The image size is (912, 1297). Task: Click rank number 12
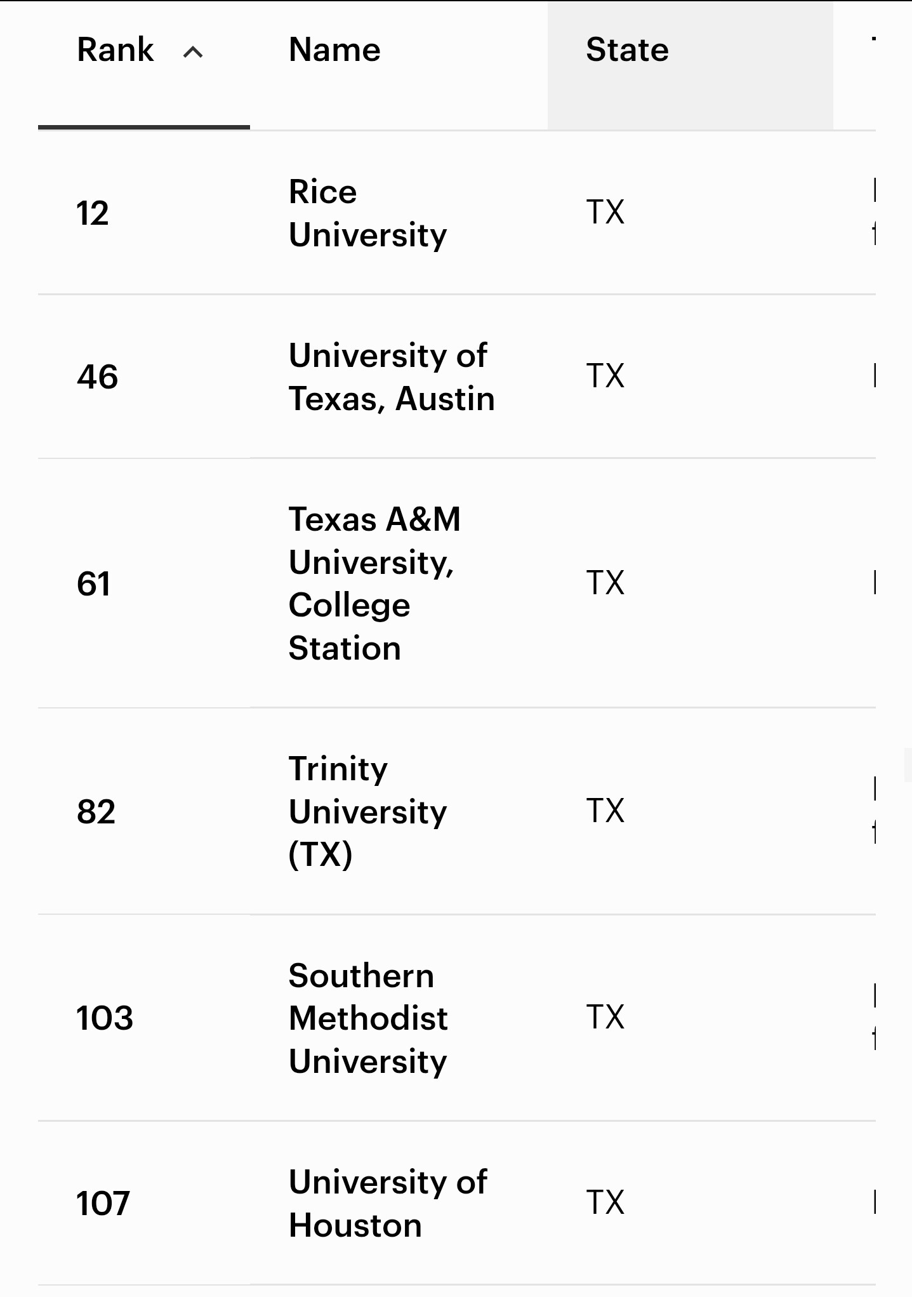(x=93, y=213)
